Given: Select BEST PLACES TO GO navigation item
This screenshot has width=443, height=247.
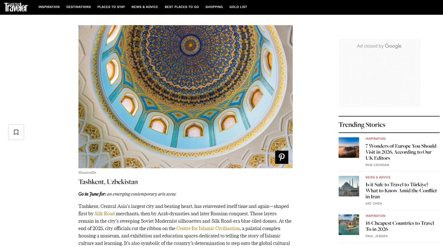Looking at the screenshot, I should [182, 6].
